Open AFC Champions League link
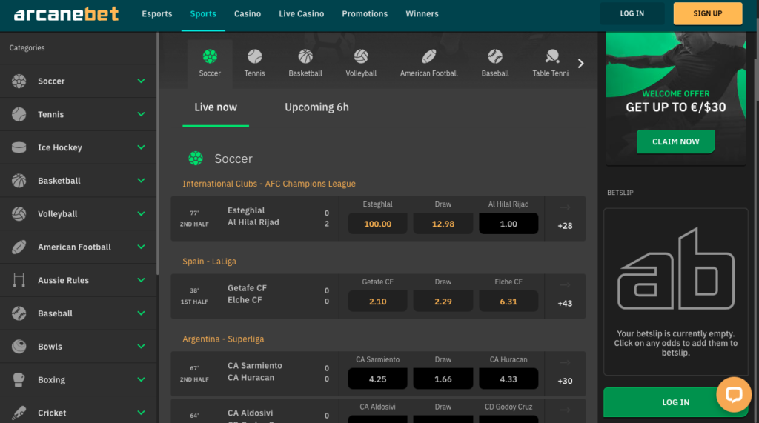The image size is (759, 423). coord(269,184)
